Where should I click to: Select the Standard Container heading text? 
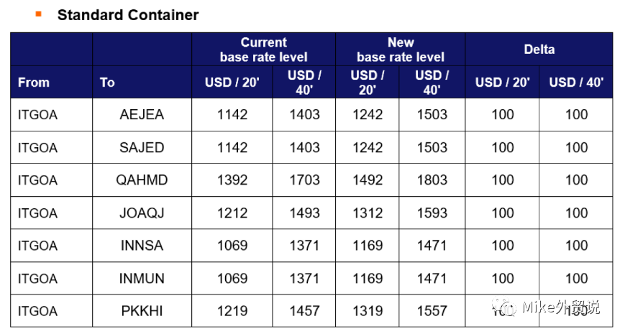tap(128, 14)
